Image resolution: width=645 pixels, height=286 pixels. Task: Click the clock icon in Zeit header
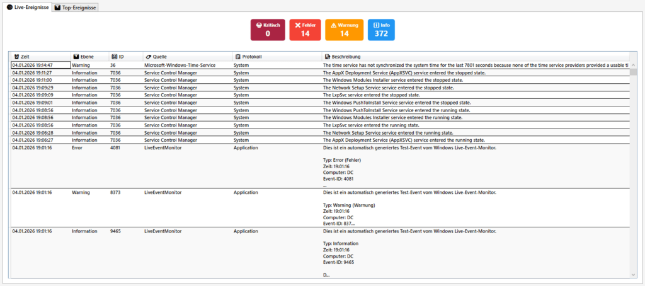tap(16, 57)
